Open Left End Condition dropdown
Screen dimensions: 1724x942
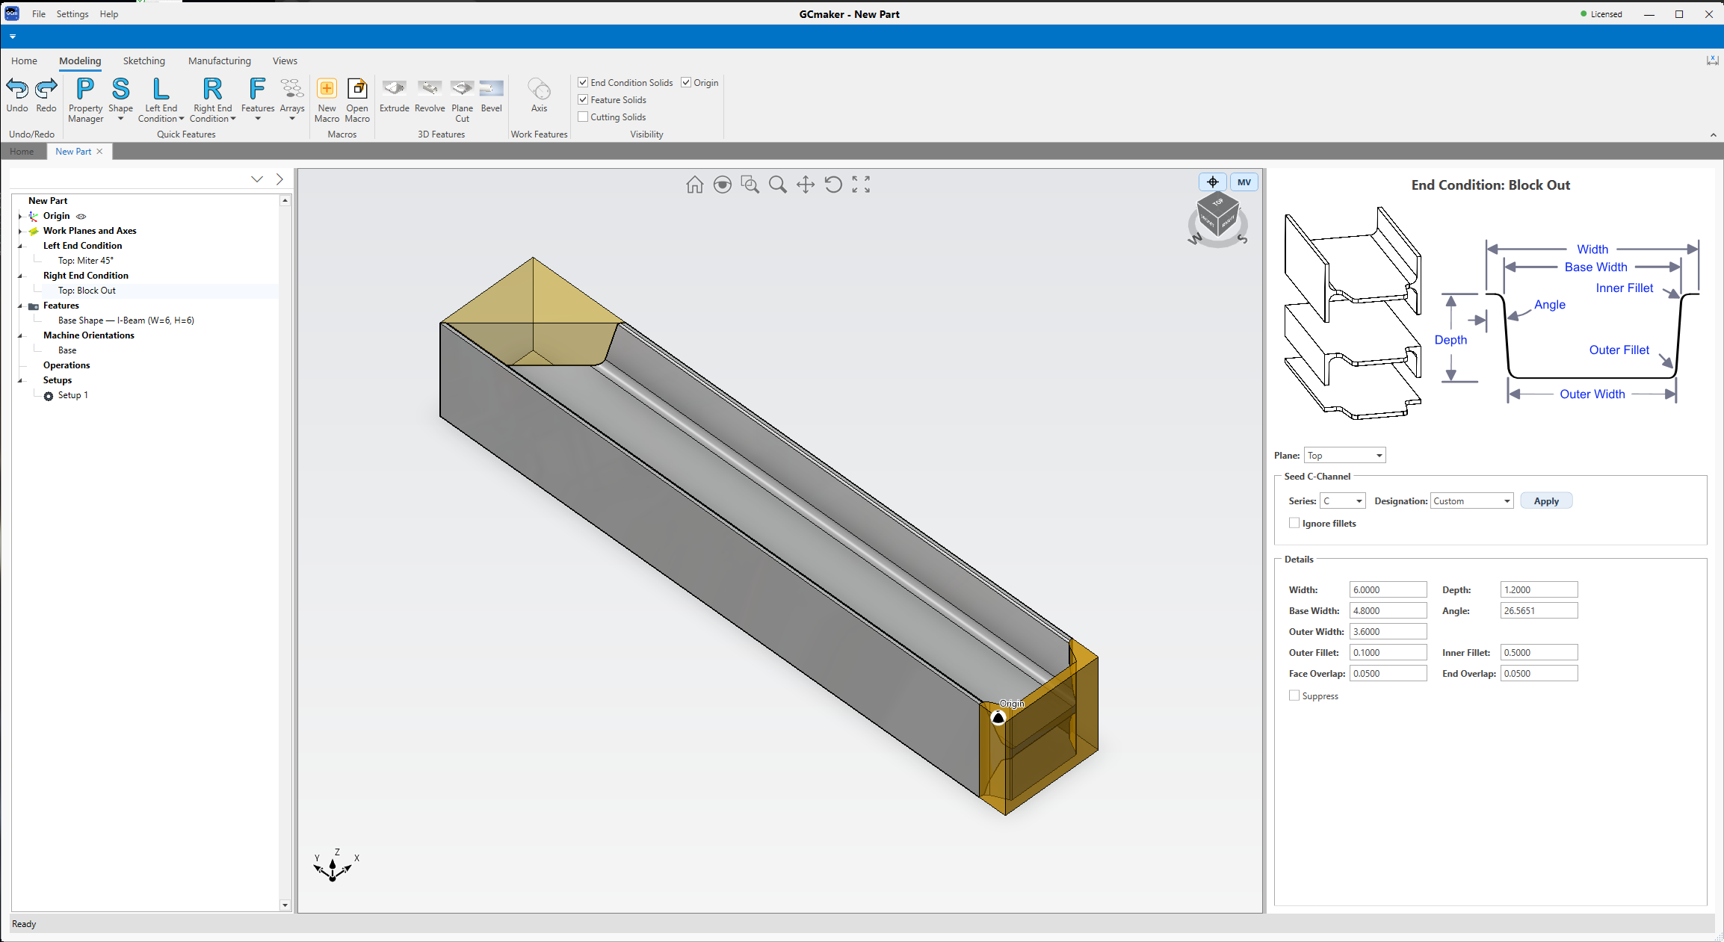pyautogui.click(x=161, y=99)
